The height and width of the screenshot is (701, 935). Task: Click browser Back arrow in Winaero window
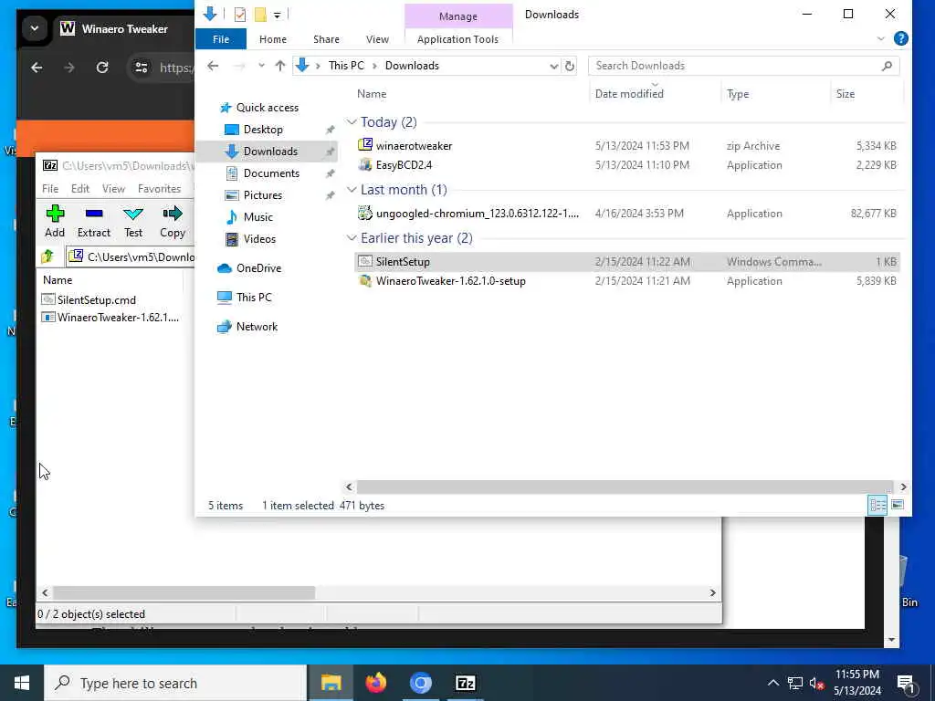click(37, 68)
